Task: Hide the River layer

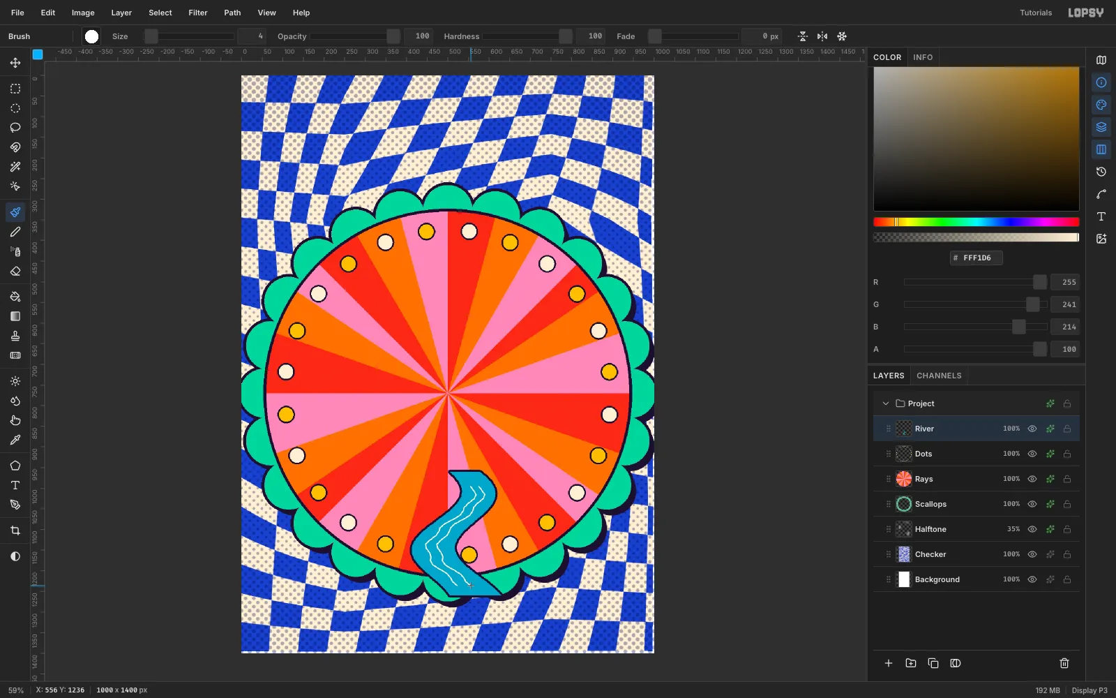Action: click(1032, 429)
